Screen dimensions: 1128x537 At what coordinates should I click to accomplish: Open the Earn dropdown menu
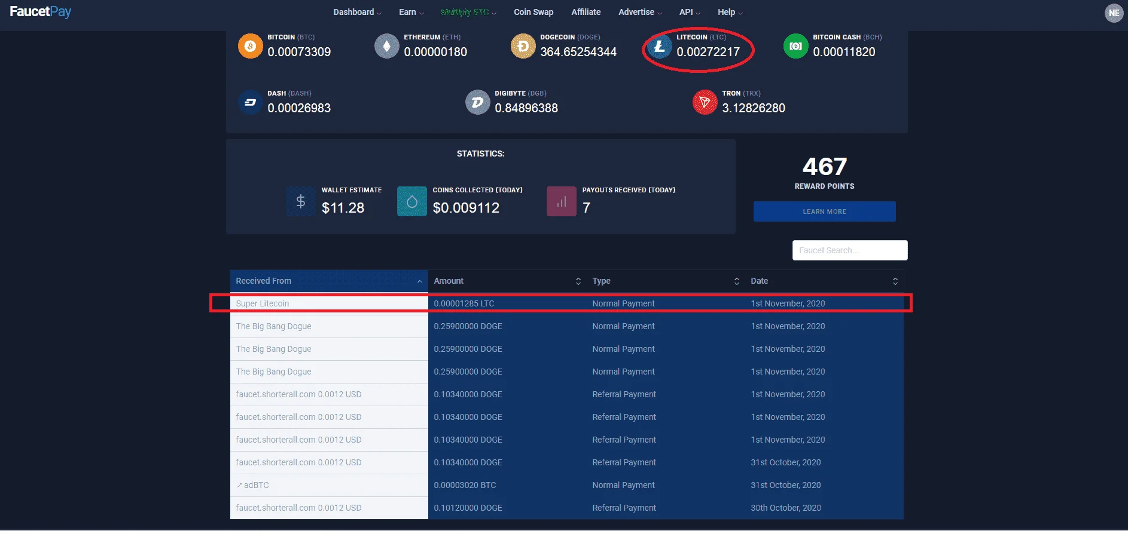pyautogui.click(x=411, y=12)
